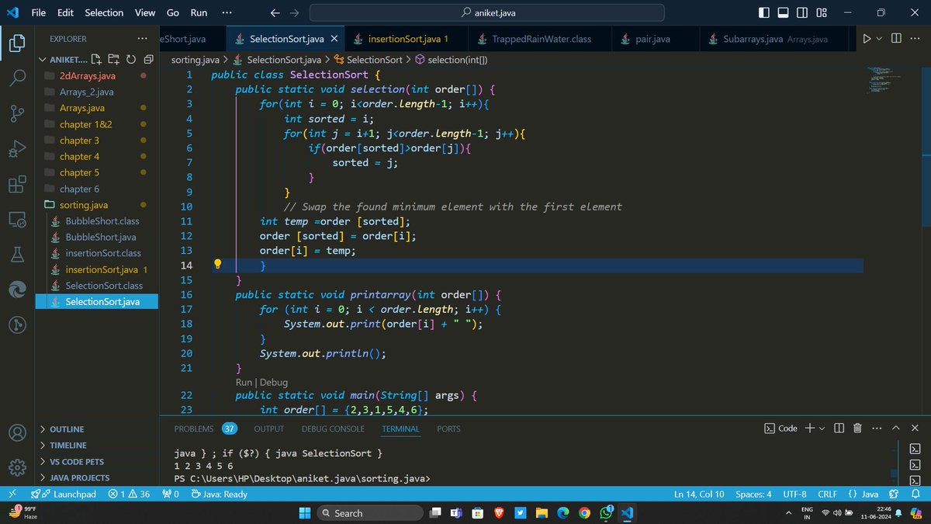This screenshot has width=931, height=524.
Task: Click the UTF-8 encoding setting
Action: [795, 494]
